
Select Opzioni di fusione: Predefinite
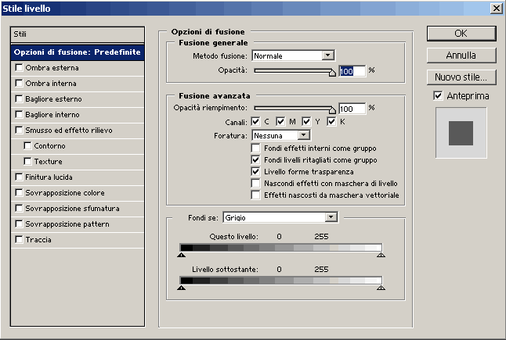[x=77, y=52]
